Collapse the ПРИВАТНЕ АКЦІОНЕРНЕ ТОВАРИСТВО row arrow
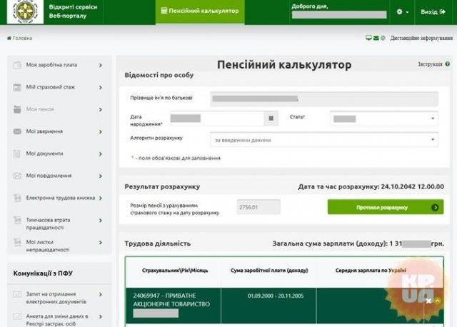Image resolution: width=457 pixels, height=327 pixels. pos(437,301)
